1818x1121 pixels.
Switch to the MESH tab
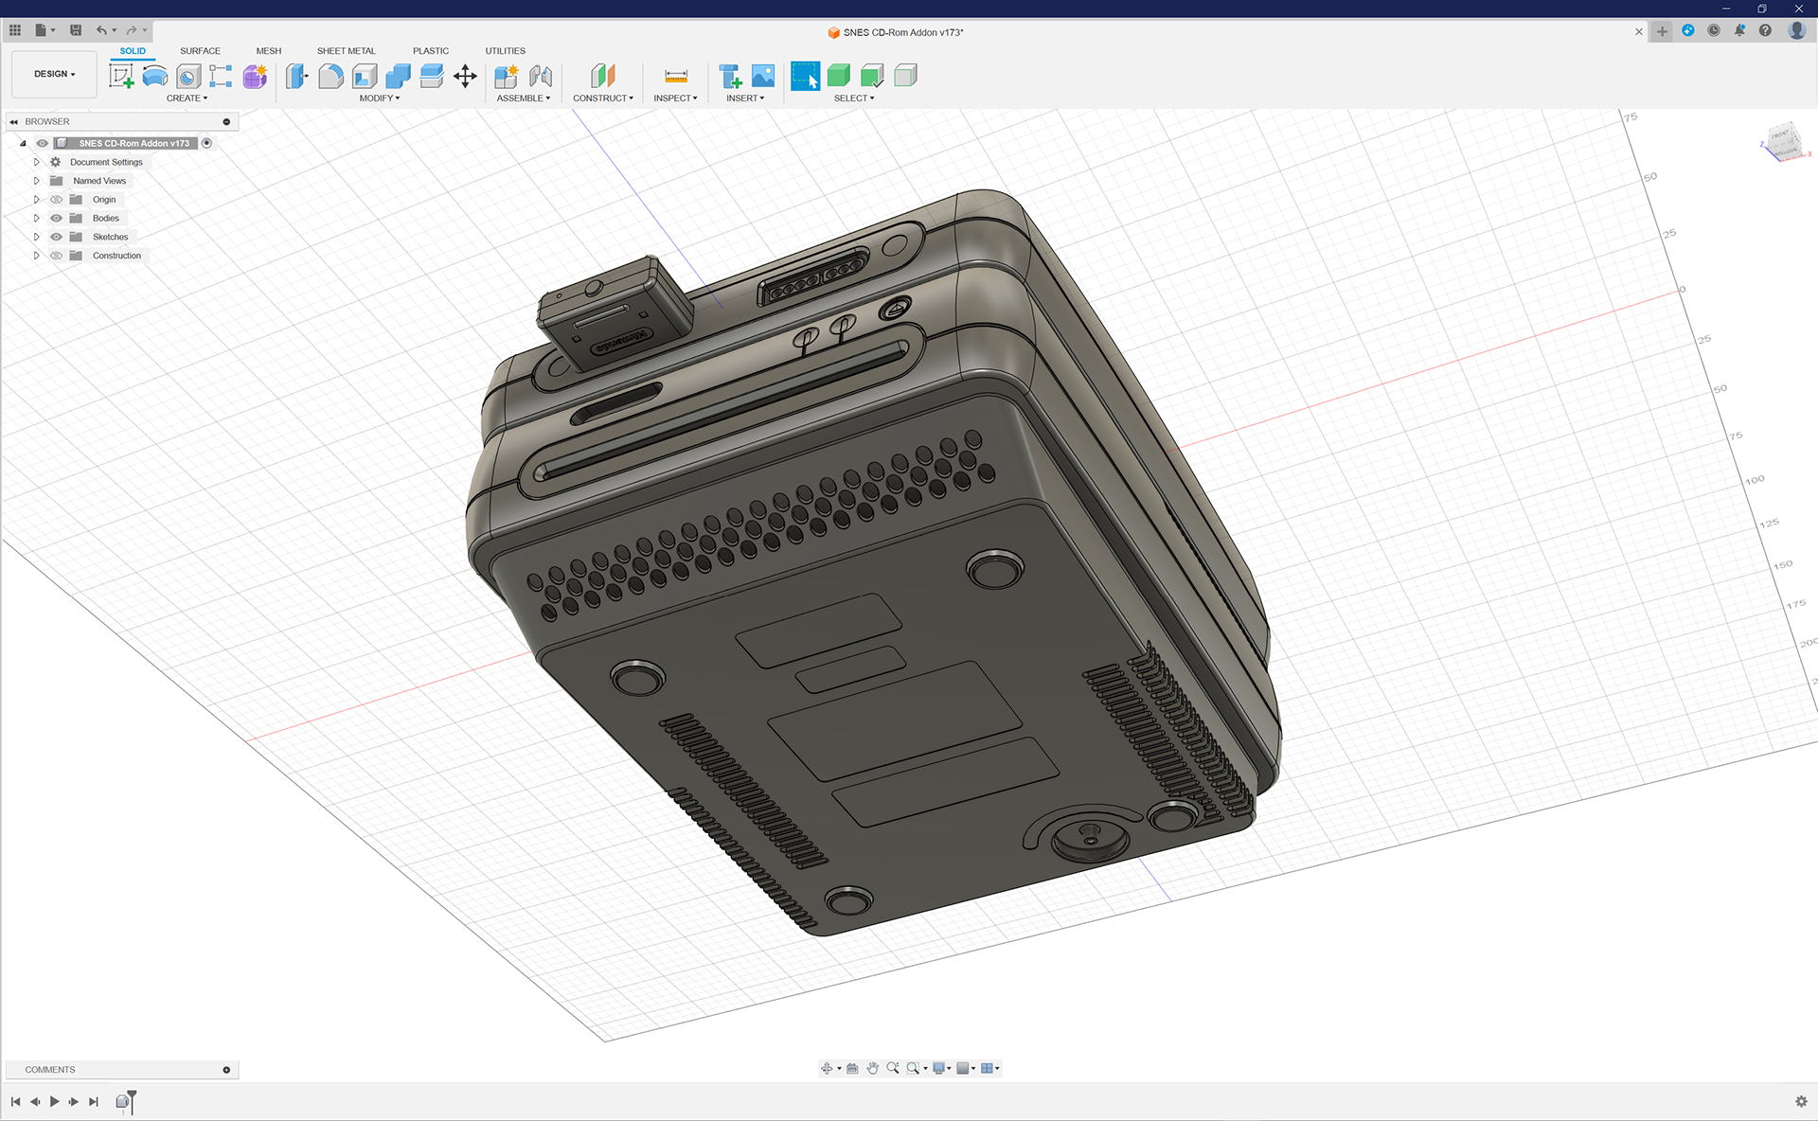[x=269, y=51]
